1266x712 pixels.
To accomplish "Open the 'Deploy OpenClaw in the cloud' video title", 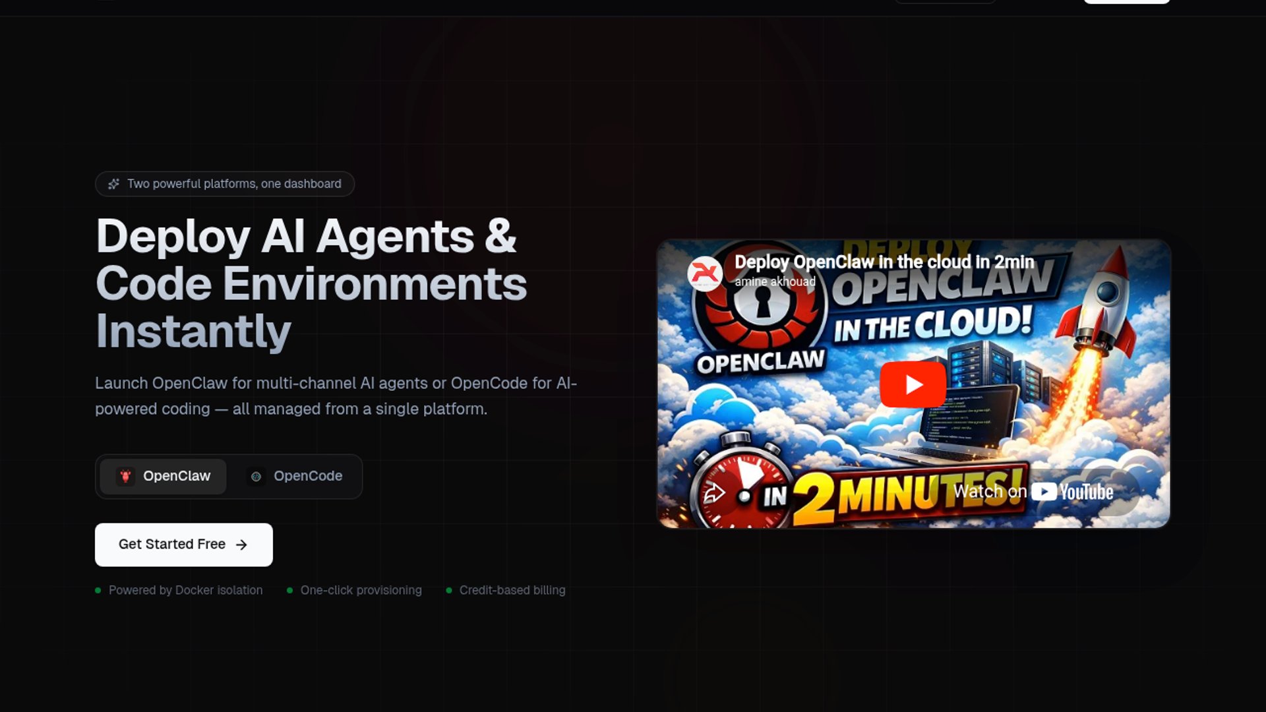I will tap(884, 262).
